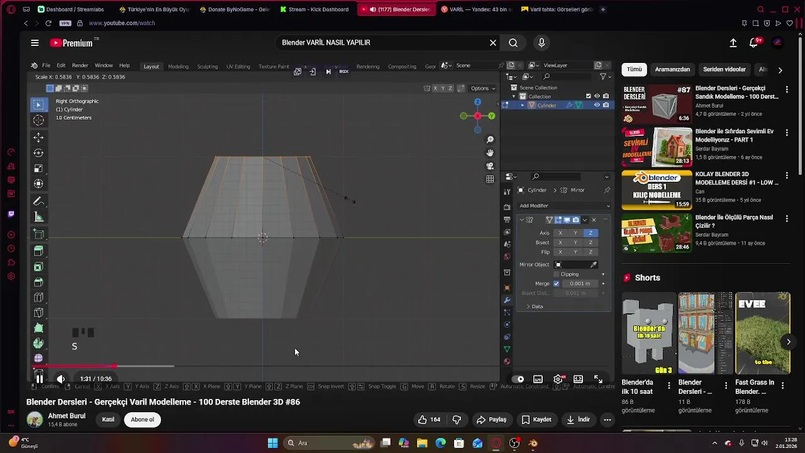The height and width of the screenshot is (453, 805).
Task: Open YouTube create upload icon
Action: [733, 43]
